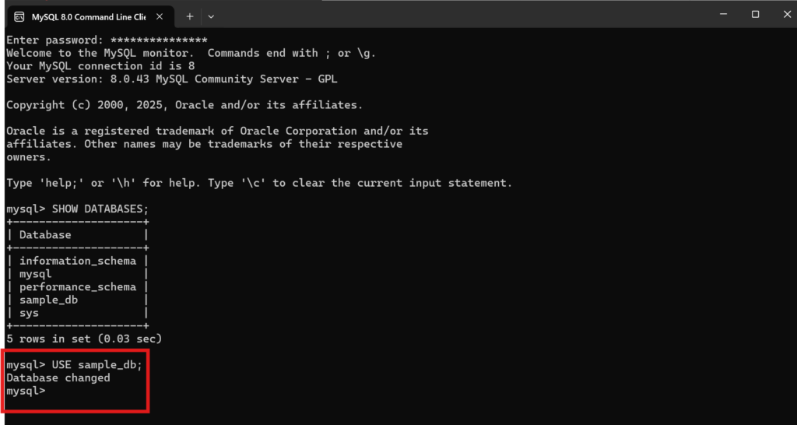This screenshot has height=425, width=797.
Task: Click the Enter password line
Action: pyautogui.click(x=107, y=40)
